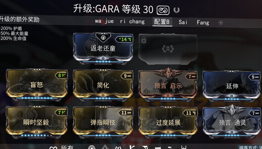Click the Forma polarity icon beside level 30

coord(163,10)
